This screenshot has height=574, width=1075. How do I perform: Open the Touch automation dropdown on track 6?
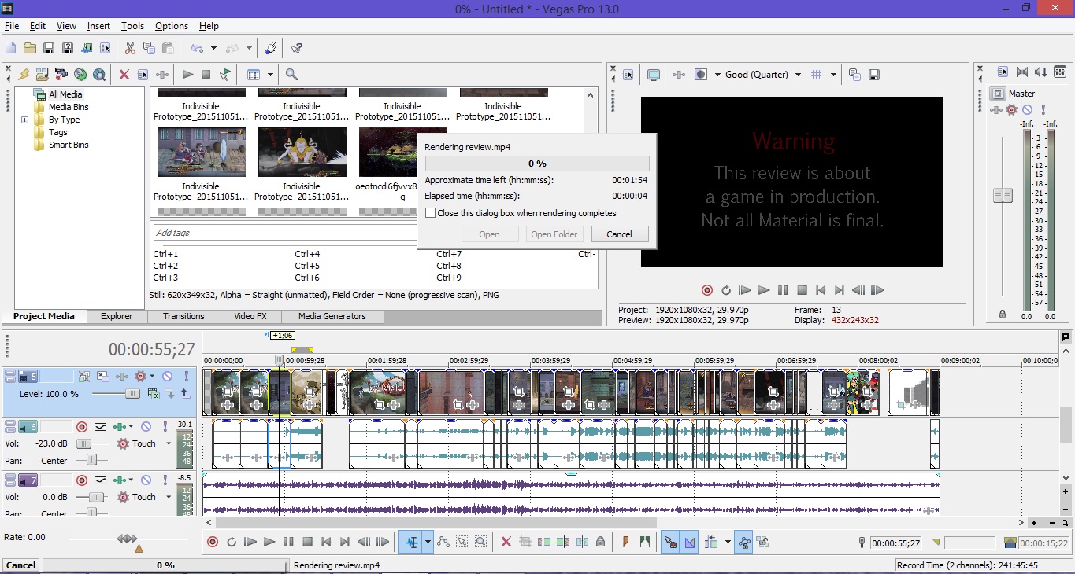coord(168,444)
